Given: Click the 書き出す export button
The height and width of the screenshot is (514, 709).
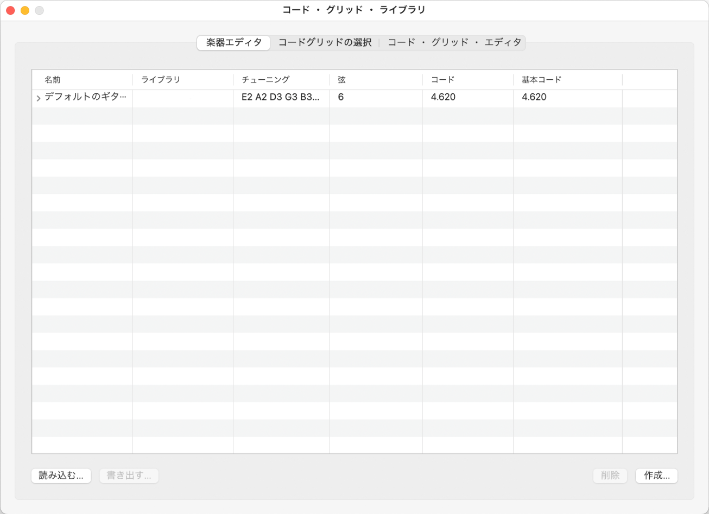Looking at the screenshot, I should [x=129, y=475].
